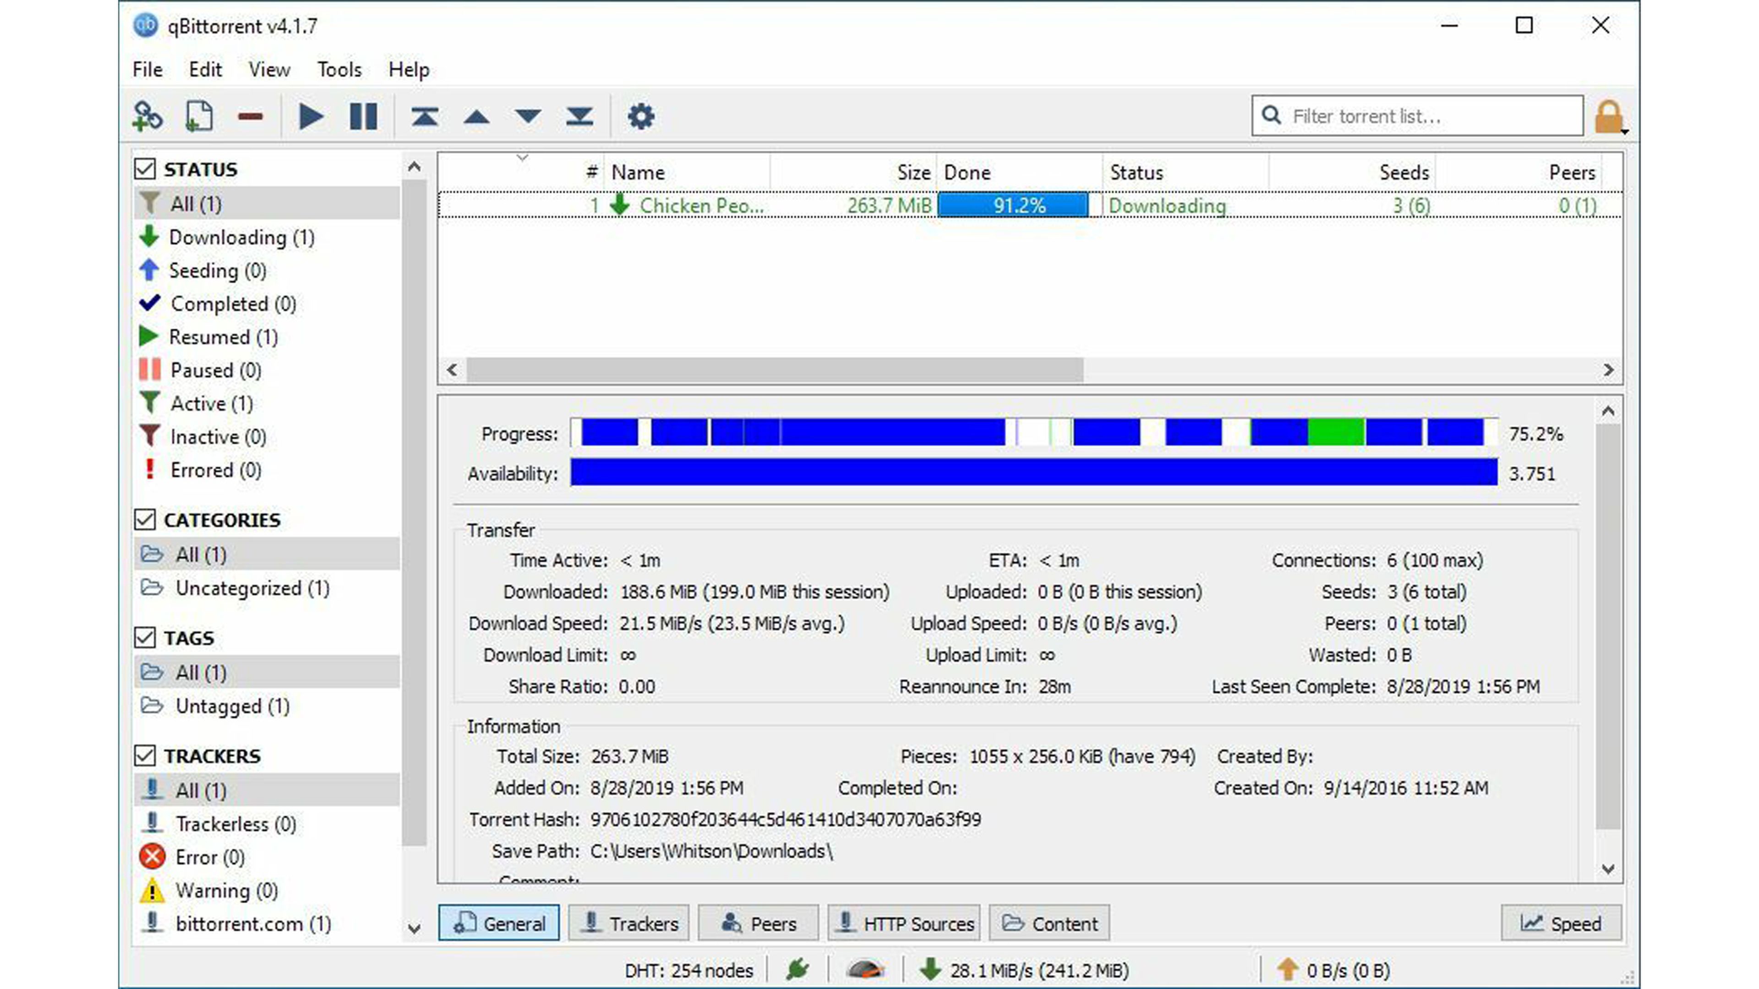This screenshot has height=989, width=1759.
Task: Sort torrent list by Size column
Action: [853, 172]
